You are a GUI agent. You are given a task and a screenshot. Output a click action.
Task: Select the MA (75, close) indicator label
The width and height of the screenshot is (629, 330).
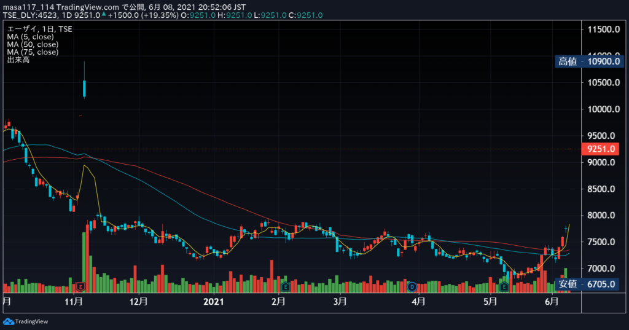33,52
